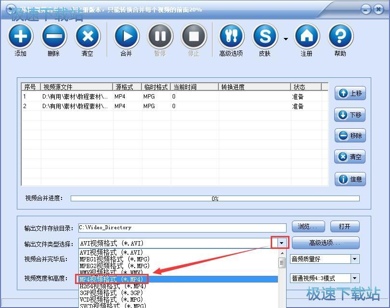Viewport: 390px width, 308px height.
Task: Click the 暂停 (pause) icon
Action: 160,37
